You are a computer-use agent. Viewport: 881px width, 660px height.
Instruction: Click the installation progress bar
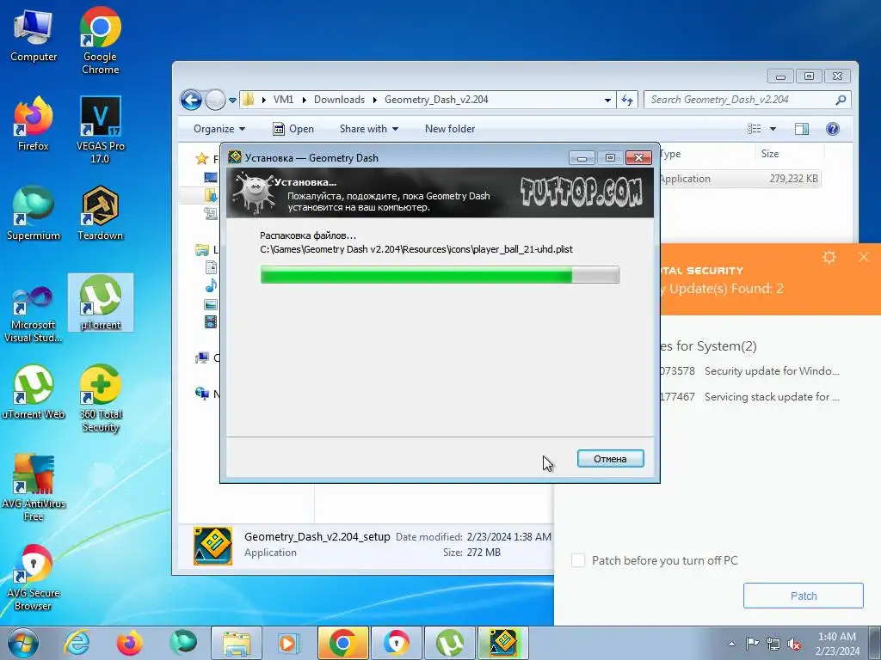[440, 275]
